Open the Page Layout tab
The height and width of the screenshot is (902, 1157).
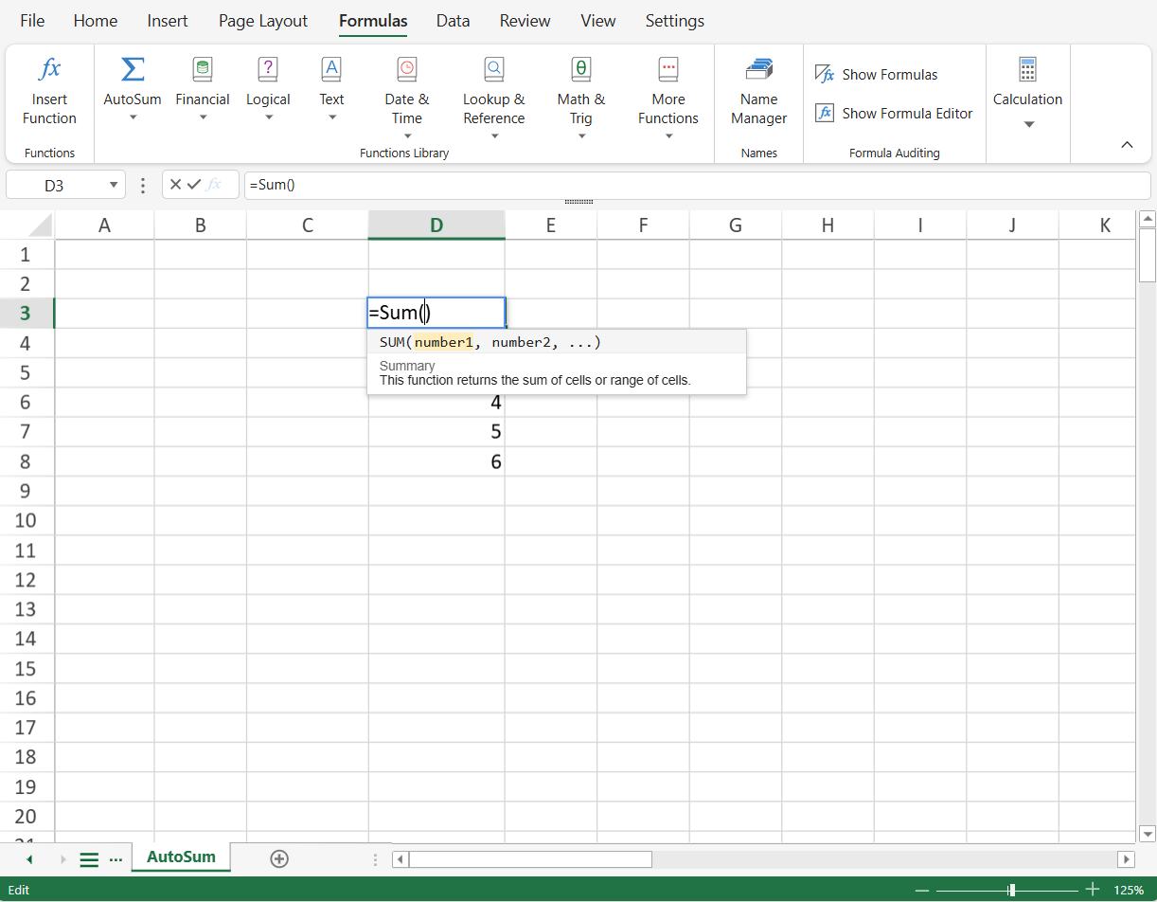coord(263,21)
